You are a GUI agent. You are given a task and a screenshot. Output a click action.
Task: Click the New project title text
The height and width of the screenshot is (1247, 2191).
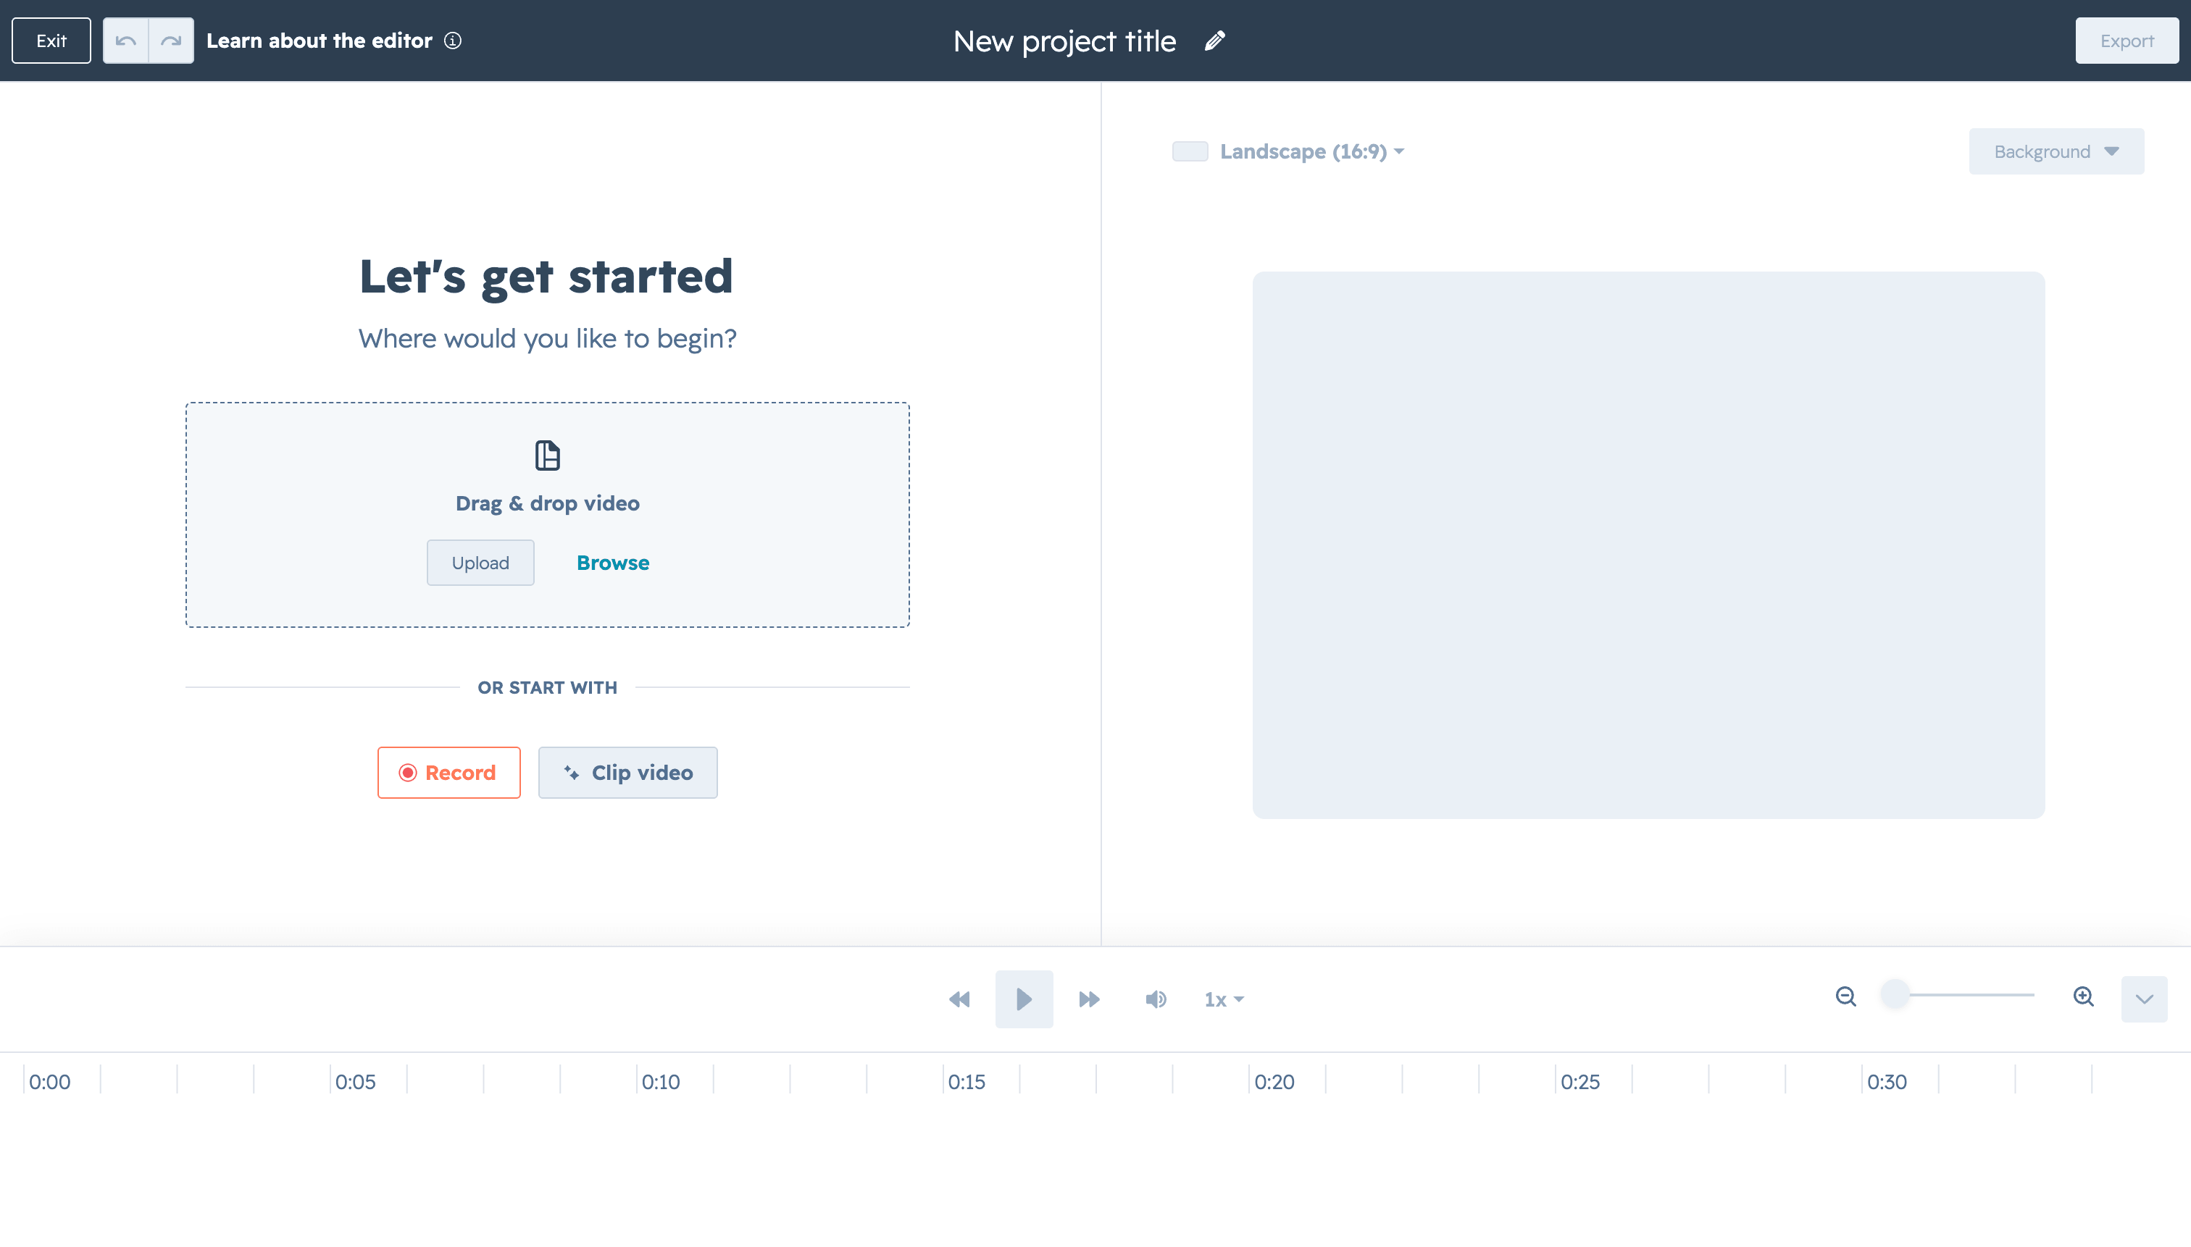click(x=1064, y=41)
